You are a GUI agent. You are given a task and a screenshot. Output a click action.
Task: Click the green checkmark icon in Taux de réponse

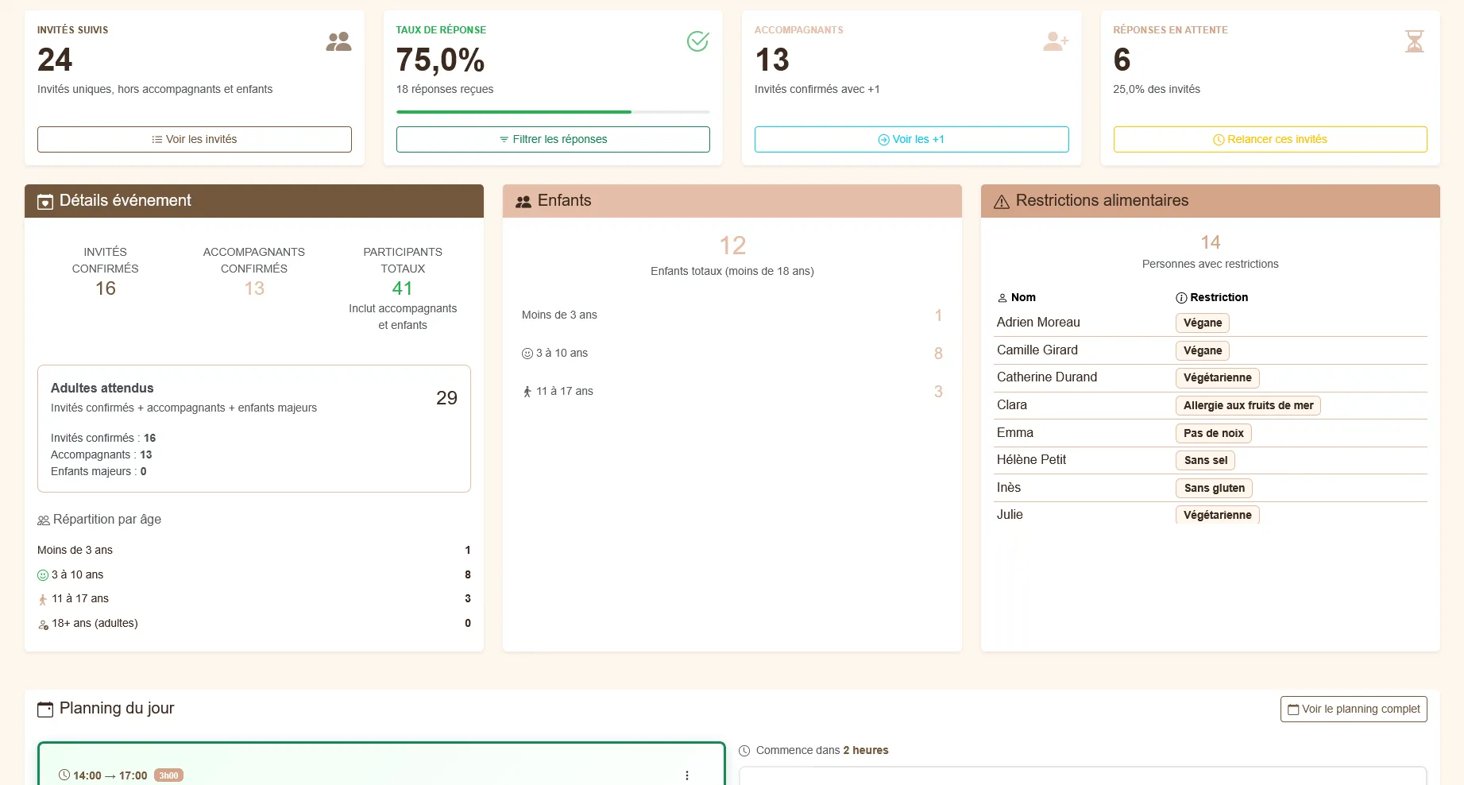697,41
